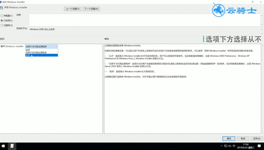The image size is (264, 150).
Task: Click 下一个设置(N) button
Action: 91,9
